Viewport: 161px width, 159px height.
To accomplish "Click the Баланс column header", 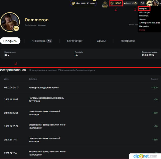I will click(x=154, y=79).
